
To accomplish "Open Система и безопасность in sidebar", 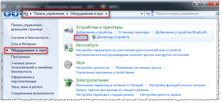I will [30, 38].
